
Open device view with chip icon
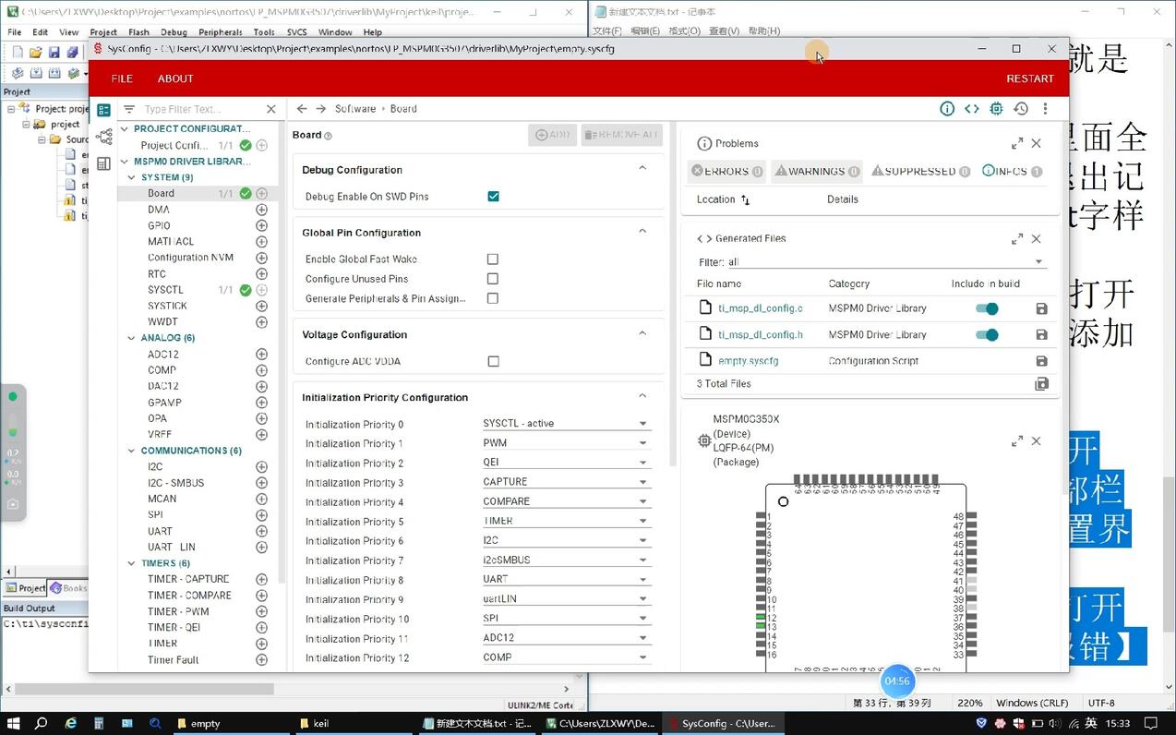point(996,109)
